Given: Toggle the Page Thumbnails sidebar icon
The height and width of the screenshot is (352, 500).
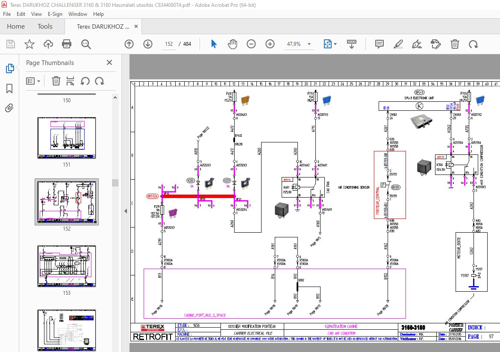Looking at the screenshot, I should point(9,68).
